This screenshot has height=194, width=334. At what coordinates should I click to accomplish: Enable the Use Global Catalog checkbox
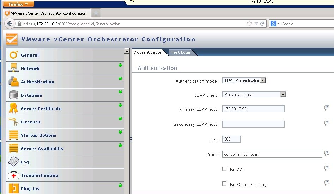pyautogui.click(x=224, y=183)
